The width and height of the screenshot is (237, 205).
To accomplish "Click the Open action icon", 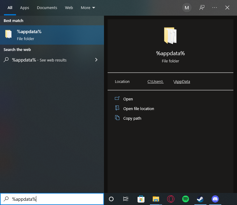I will [x=117, y=98].
